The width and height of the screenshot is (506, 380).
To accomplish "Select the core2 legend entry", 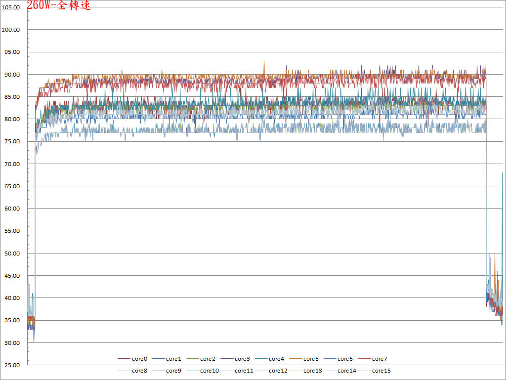I will pyautogui.click(x=201, y=359).
